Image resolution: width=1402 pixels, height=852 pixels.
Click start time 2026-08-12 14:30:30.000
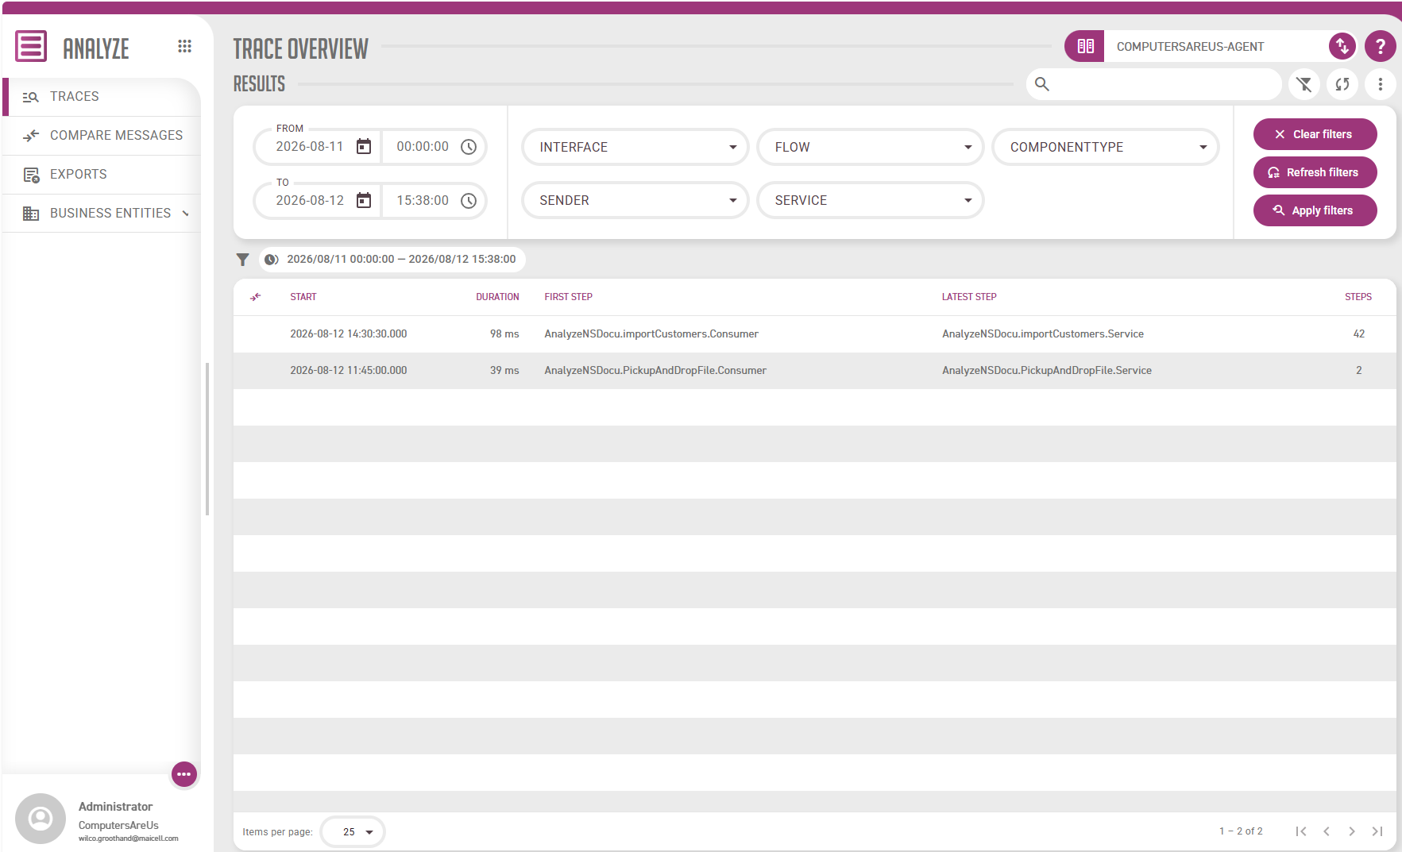click(349, 334)
